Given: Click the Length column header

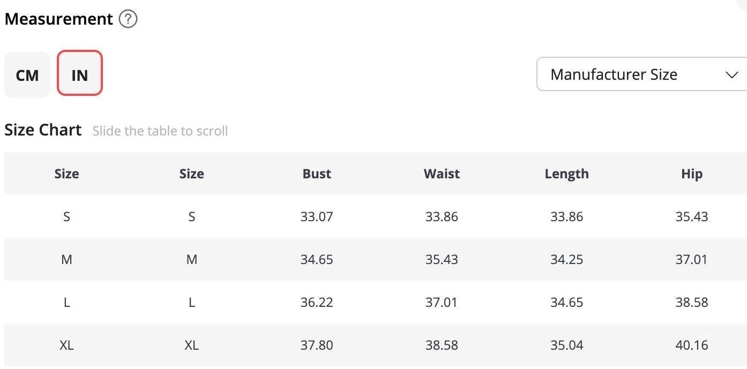Looking at the screenshot, I should [566, 174].
